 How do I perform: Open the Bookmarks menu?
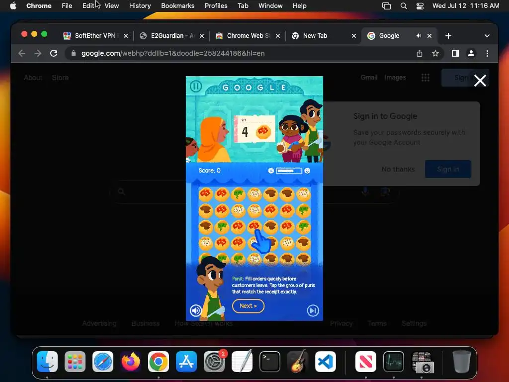[177, 6]
